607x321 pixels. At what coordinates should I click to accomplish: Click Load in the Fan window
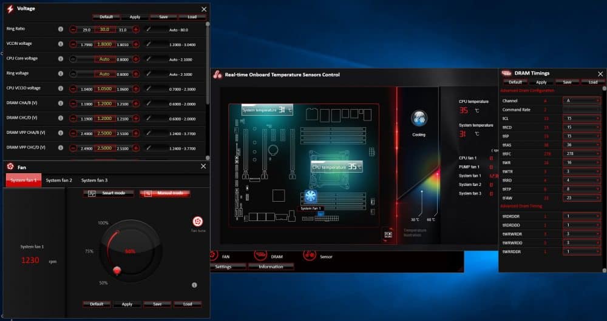tap(188, 305)
